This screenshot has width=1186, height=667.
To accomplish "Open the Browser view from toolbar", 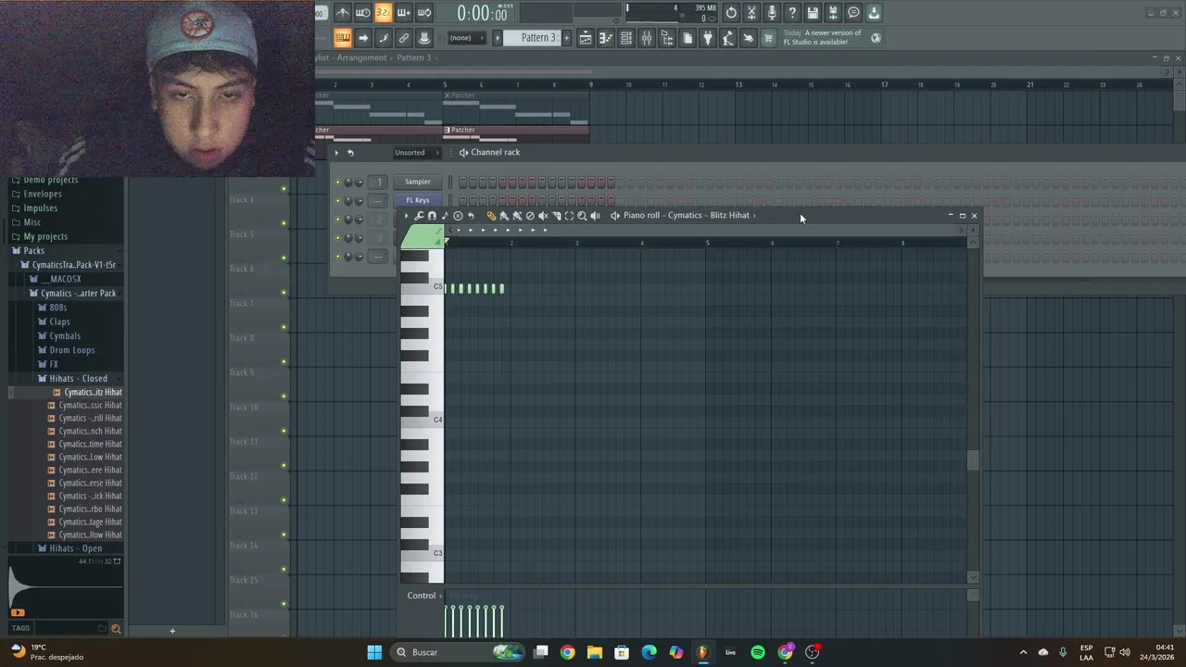I will click(667, 38).
